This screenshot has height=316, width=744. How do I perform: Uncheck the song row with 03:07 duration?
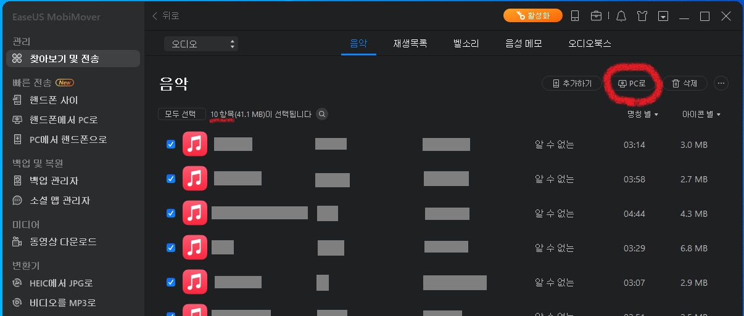[171, 282]
